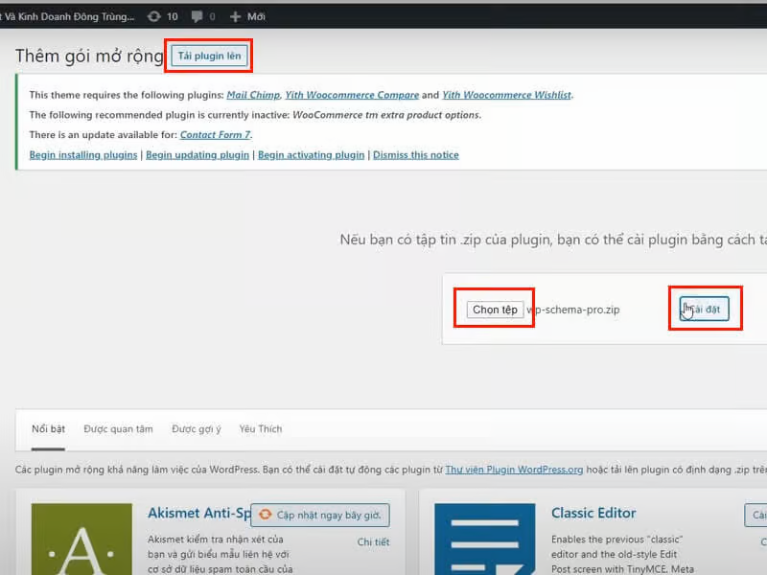Click "Cập nhật ngay bây giờ" for Akismet
767x575 pixels.
click(321, 515)
